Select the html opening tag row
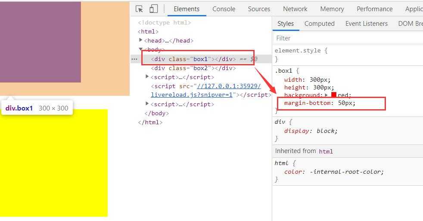 click(x=148, y=31)
